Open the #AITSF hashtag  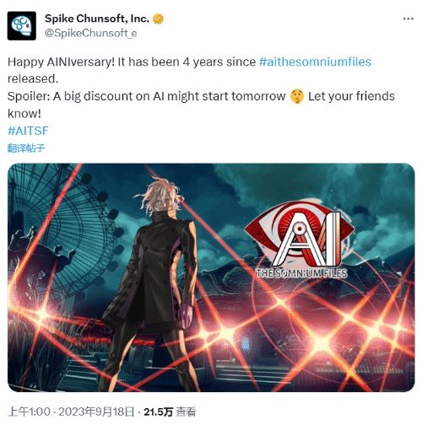(x=28, y=131)
